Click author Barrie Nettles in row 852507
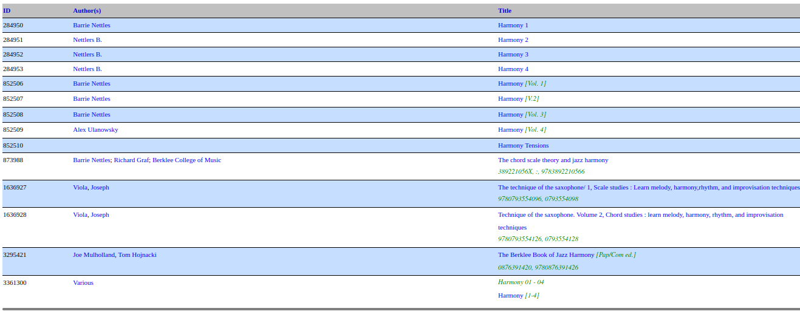 click(92, 98)
